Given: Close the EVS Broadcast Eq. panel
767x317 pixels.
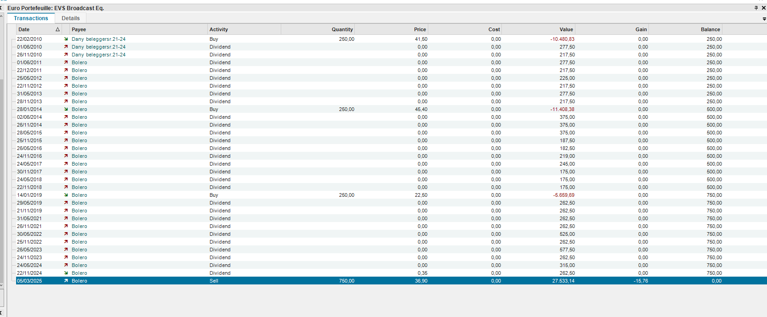Looking at the screenshot, I should coord(764,8).
